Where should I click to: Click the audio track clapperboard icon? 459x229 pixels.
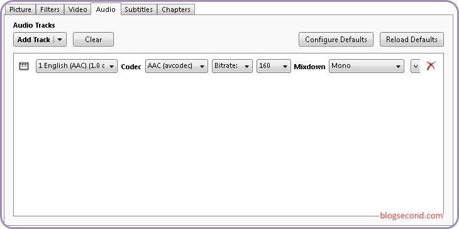[x=24, y=66]
